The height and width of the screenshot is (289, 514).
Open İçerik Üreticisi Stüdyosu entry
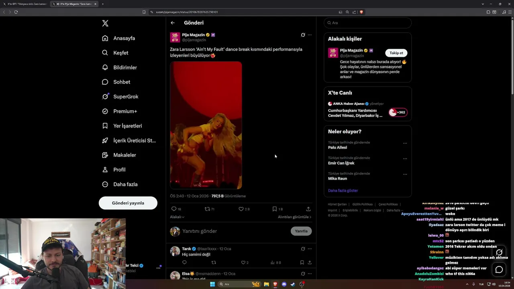coord(129,140)
